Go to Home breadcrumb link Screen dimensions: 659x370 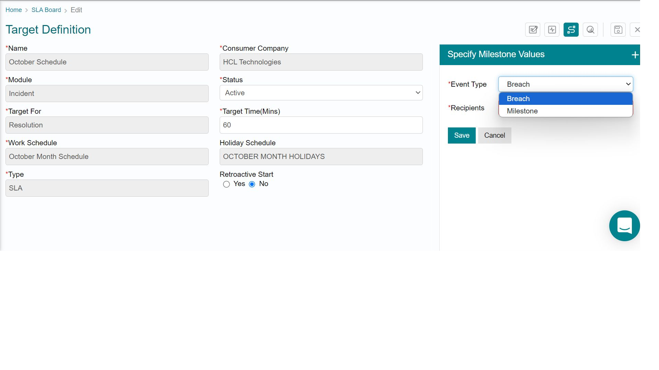tap(13, 10)
